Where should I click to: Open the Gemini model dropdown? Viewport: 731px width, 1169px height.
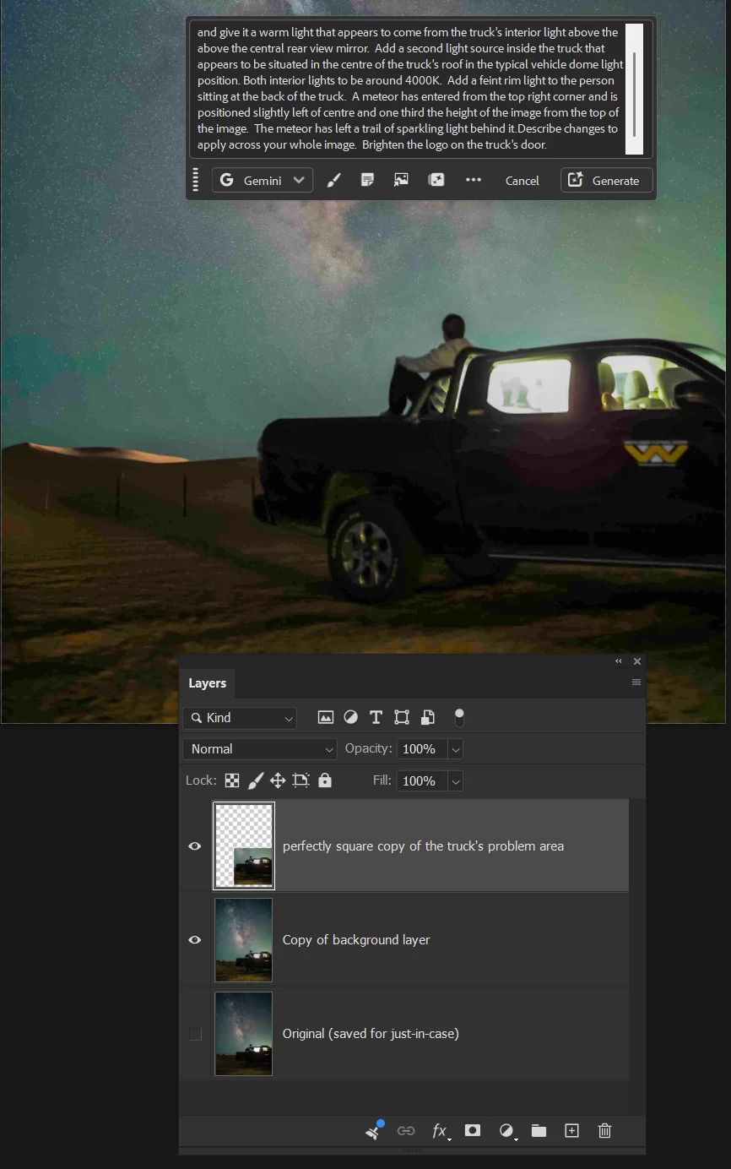tap(263, 180)
